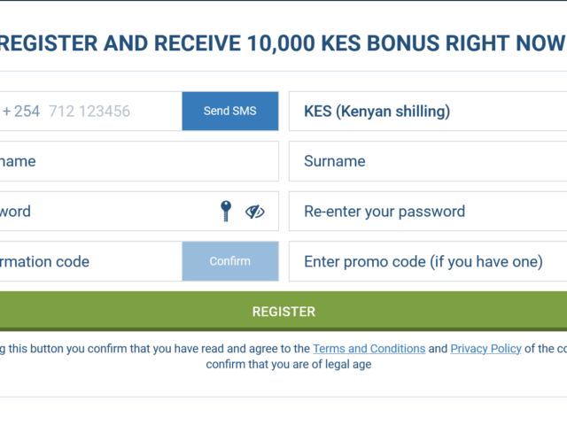Click the Send SMS button
Viewport: 567px width, 425px height.
coord(230,111)
